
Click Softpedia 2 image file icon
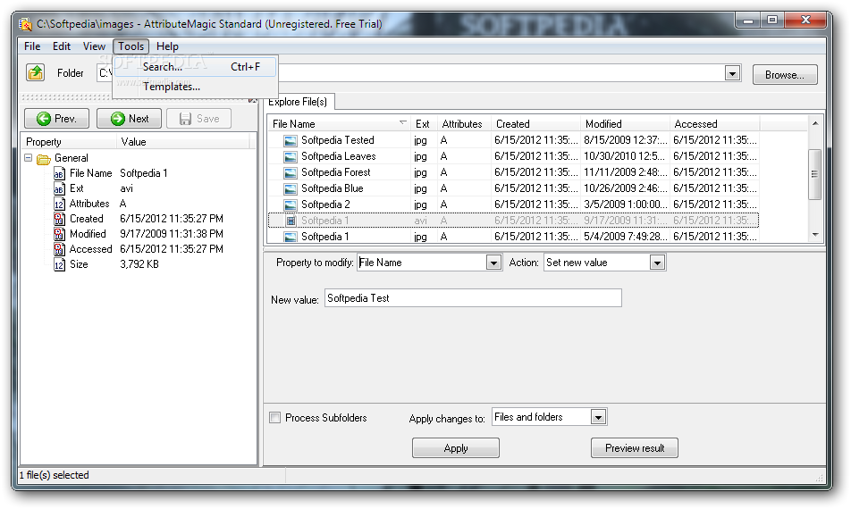point(291,205)
